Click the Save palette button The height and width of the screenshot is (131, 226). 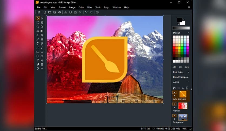pos(187,67)
